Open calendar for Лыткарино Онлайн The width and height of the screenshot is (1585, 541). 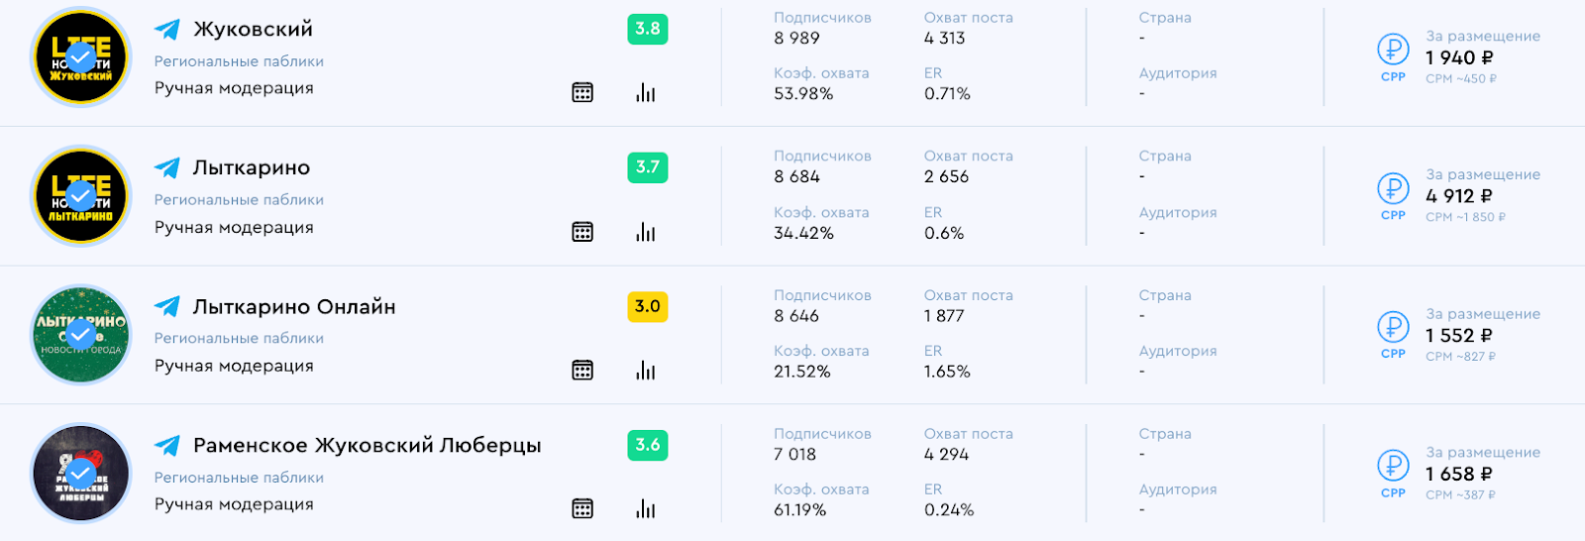(582, 371)
